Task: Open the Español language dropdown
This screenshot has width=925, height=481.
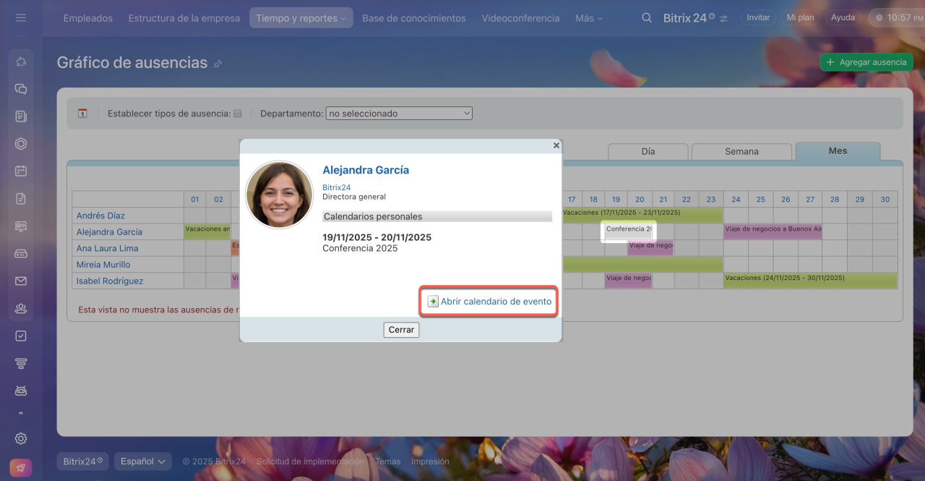Action: click(x=142, y=461)
